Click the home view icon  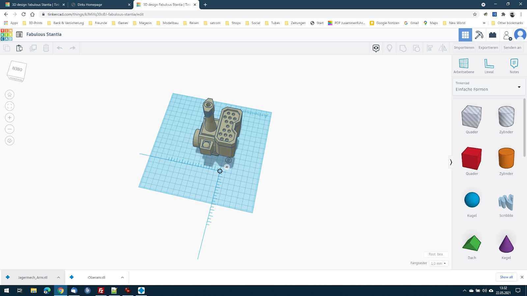(x=10, y=94)
